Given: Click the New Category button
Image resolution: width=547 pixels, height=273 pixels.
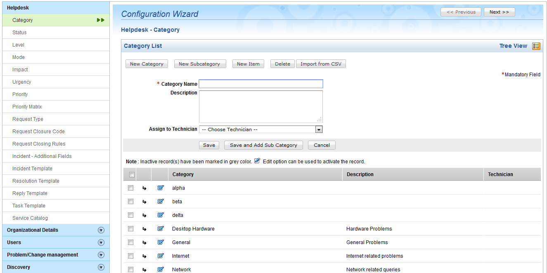Looking at the screenshot, I should pyautogui.click(x=147, y=64).
